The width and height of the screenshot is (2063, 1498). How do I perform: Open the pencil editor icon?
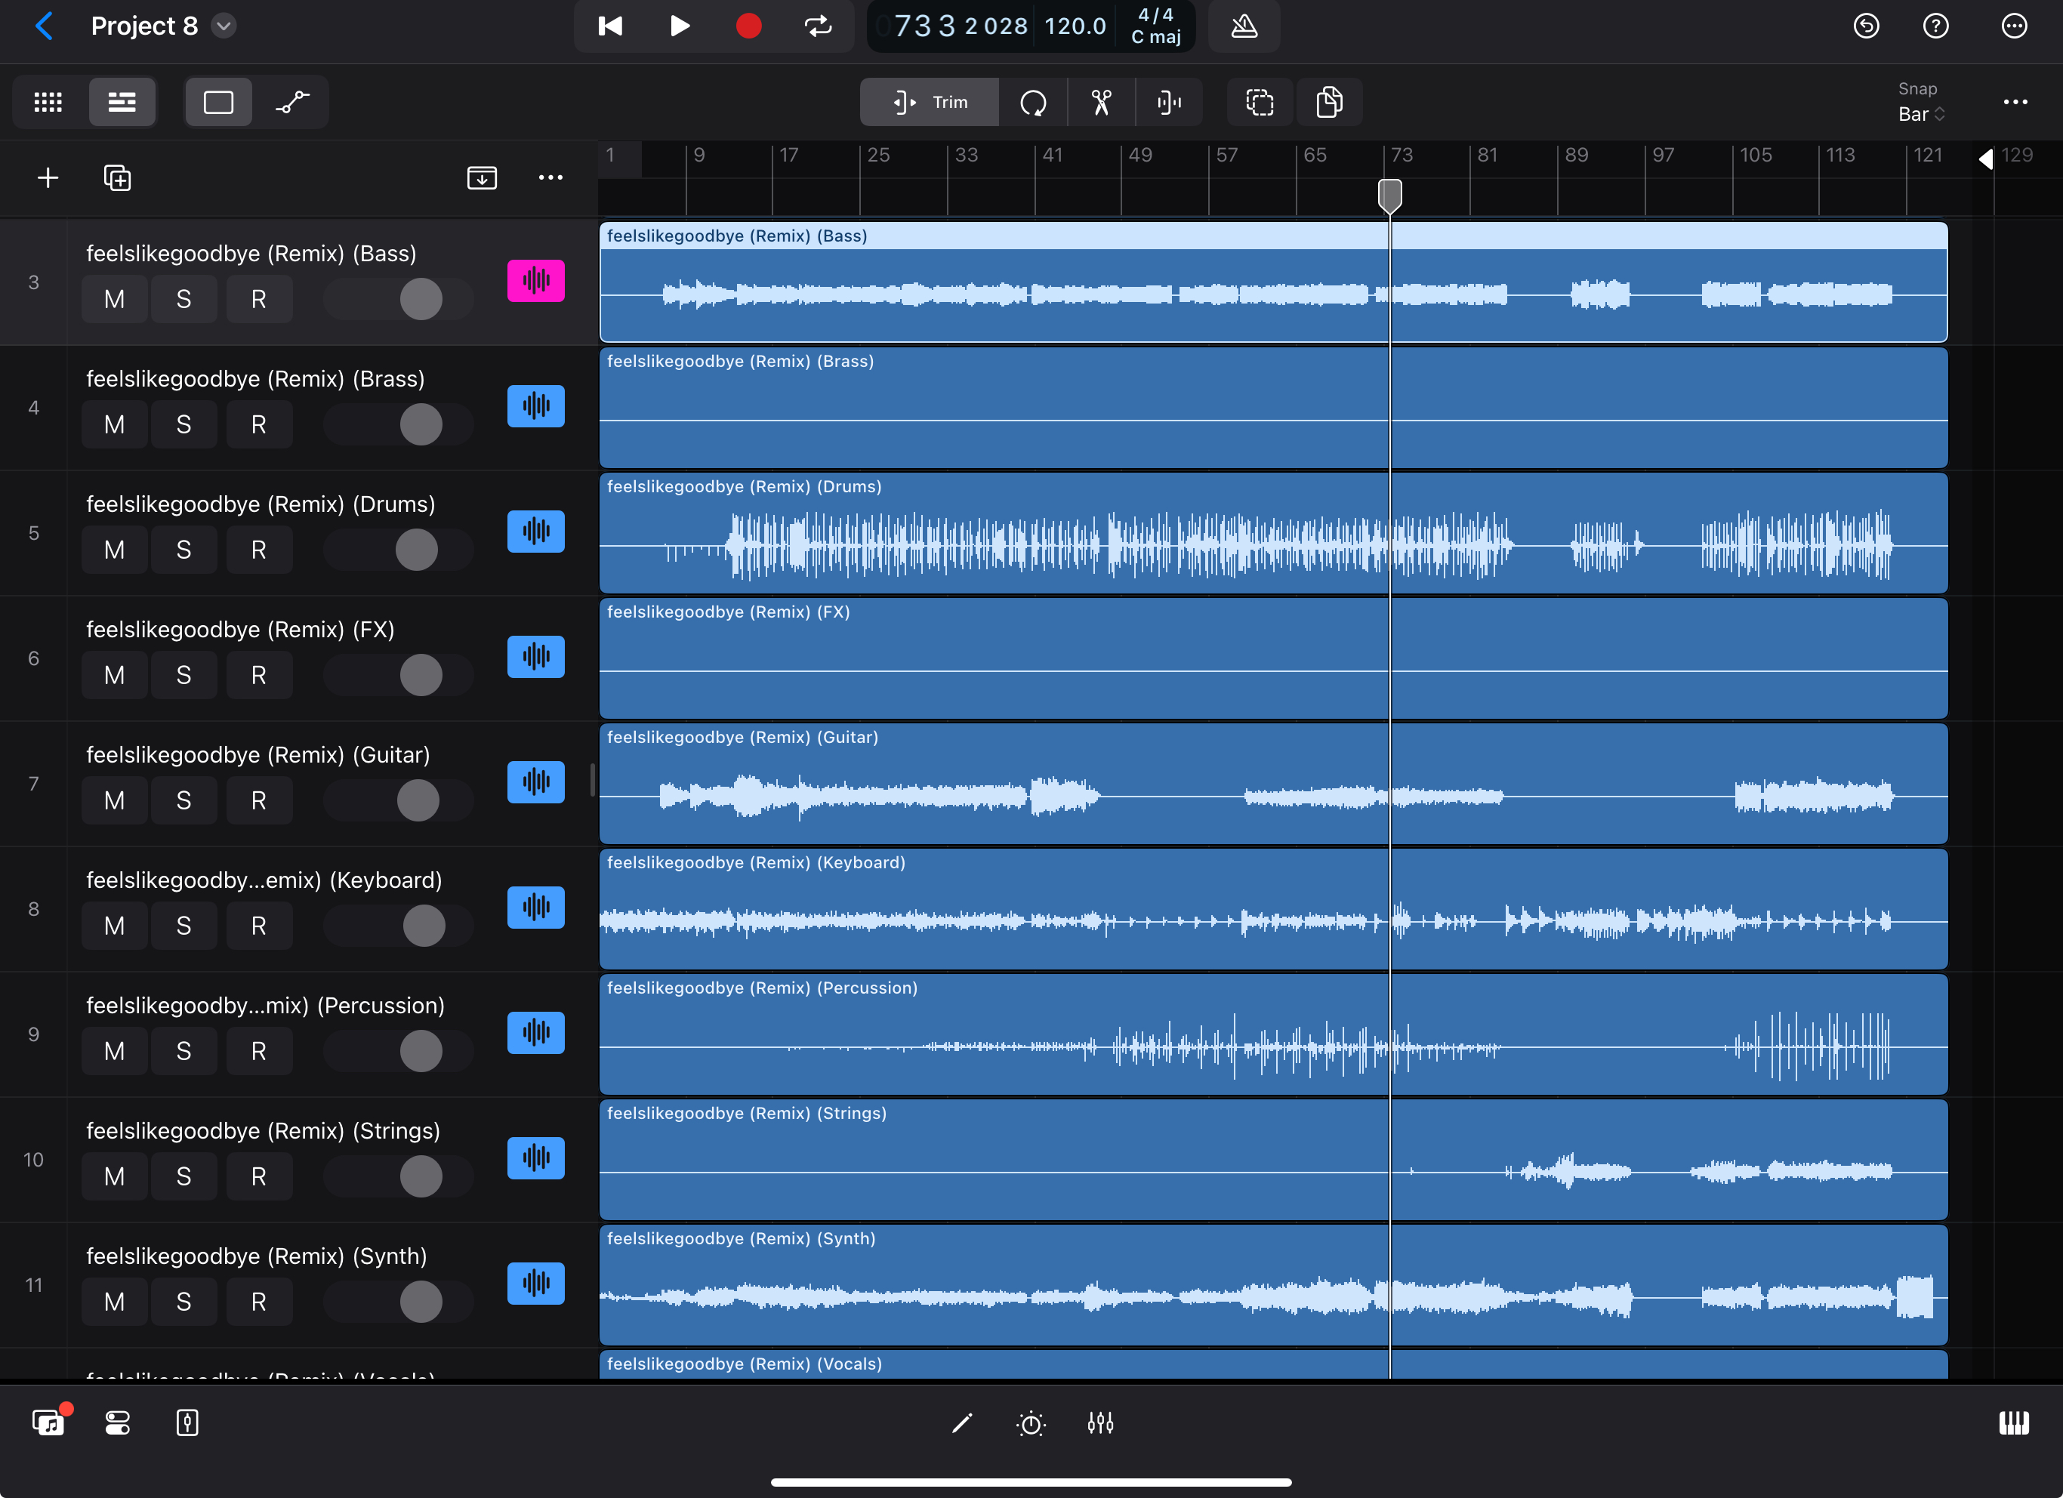961,1422
